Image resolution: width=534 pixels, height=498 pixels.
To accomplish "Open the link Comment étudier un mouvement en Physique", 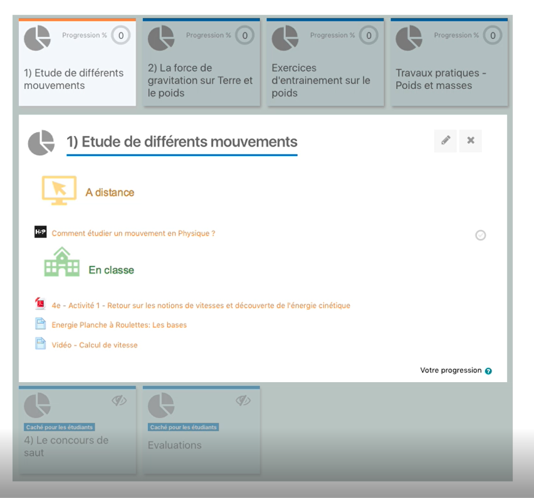I will [x=133, y=234].
